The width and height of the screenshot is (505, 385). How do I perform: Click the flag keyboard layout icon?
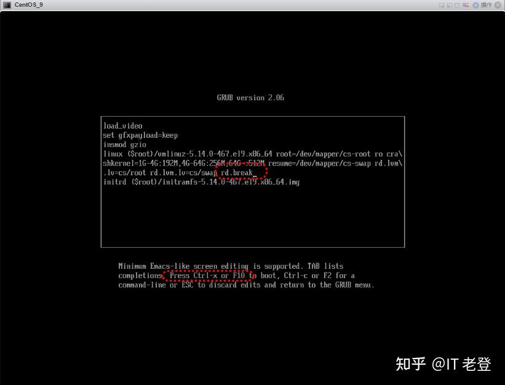466,5
